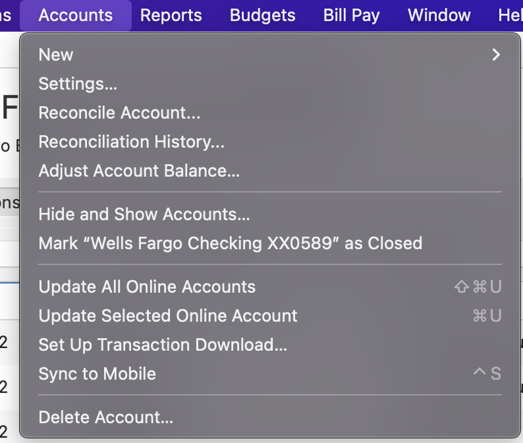Click Hide and Show Accounts
The image size is (523, 443).
click(144, 214)
